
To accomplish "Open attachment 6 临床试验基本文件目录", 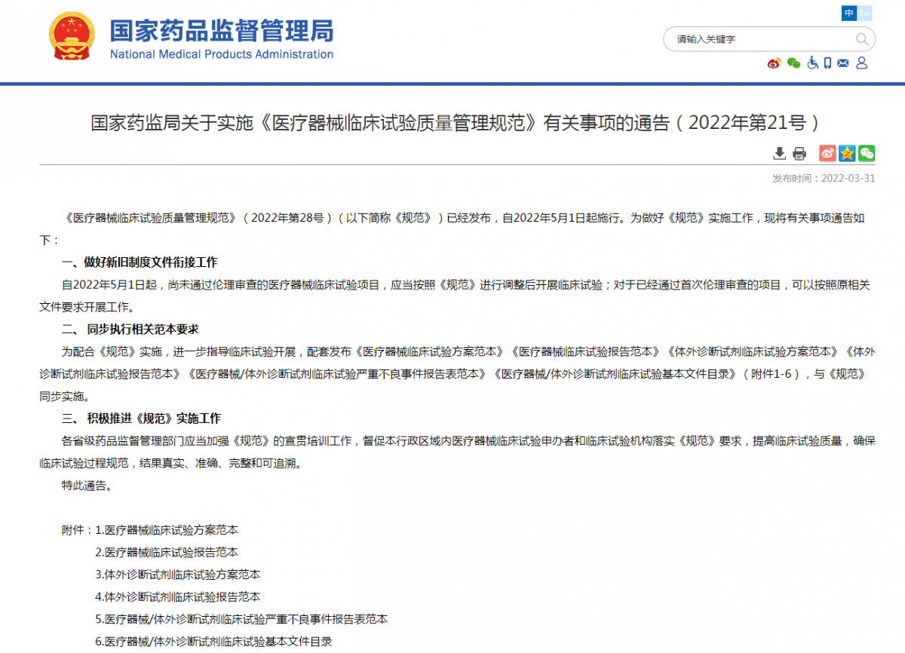I will coord(214,642).
